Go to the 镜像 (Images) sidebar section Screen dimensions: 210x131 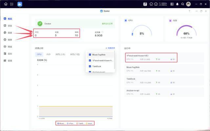5,40
